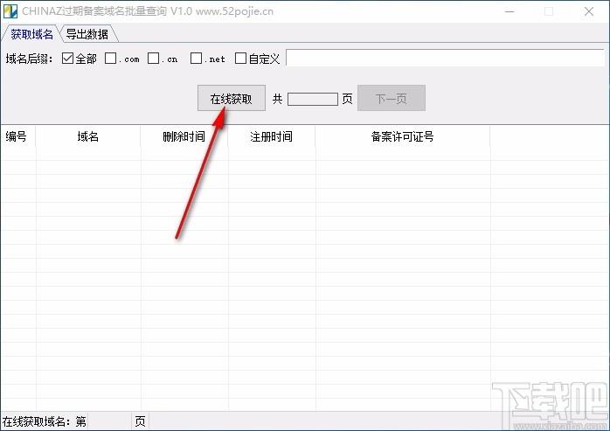Minimize the application window

click(509, 11)
